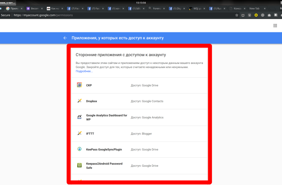Click 'Доступ: Google Contacts' text

147,101
